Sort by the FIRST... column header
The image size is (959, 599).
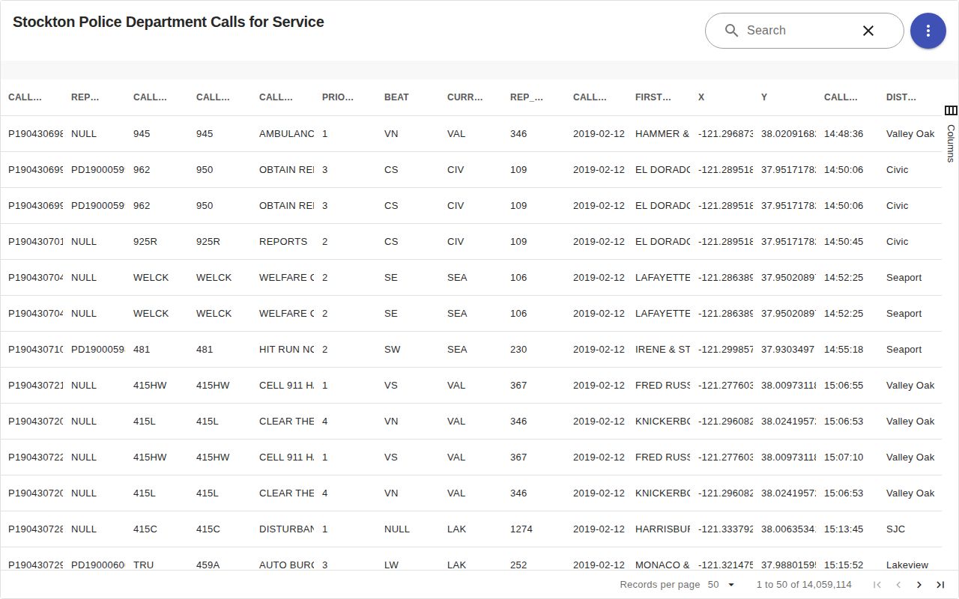coord(653,97)
